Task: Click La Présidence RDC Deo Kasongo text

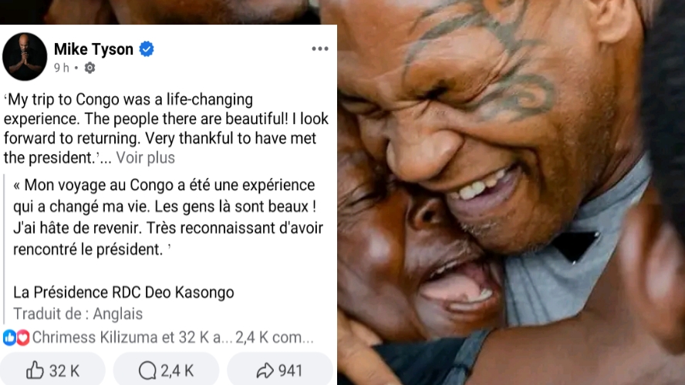Action: click(123, 292)
